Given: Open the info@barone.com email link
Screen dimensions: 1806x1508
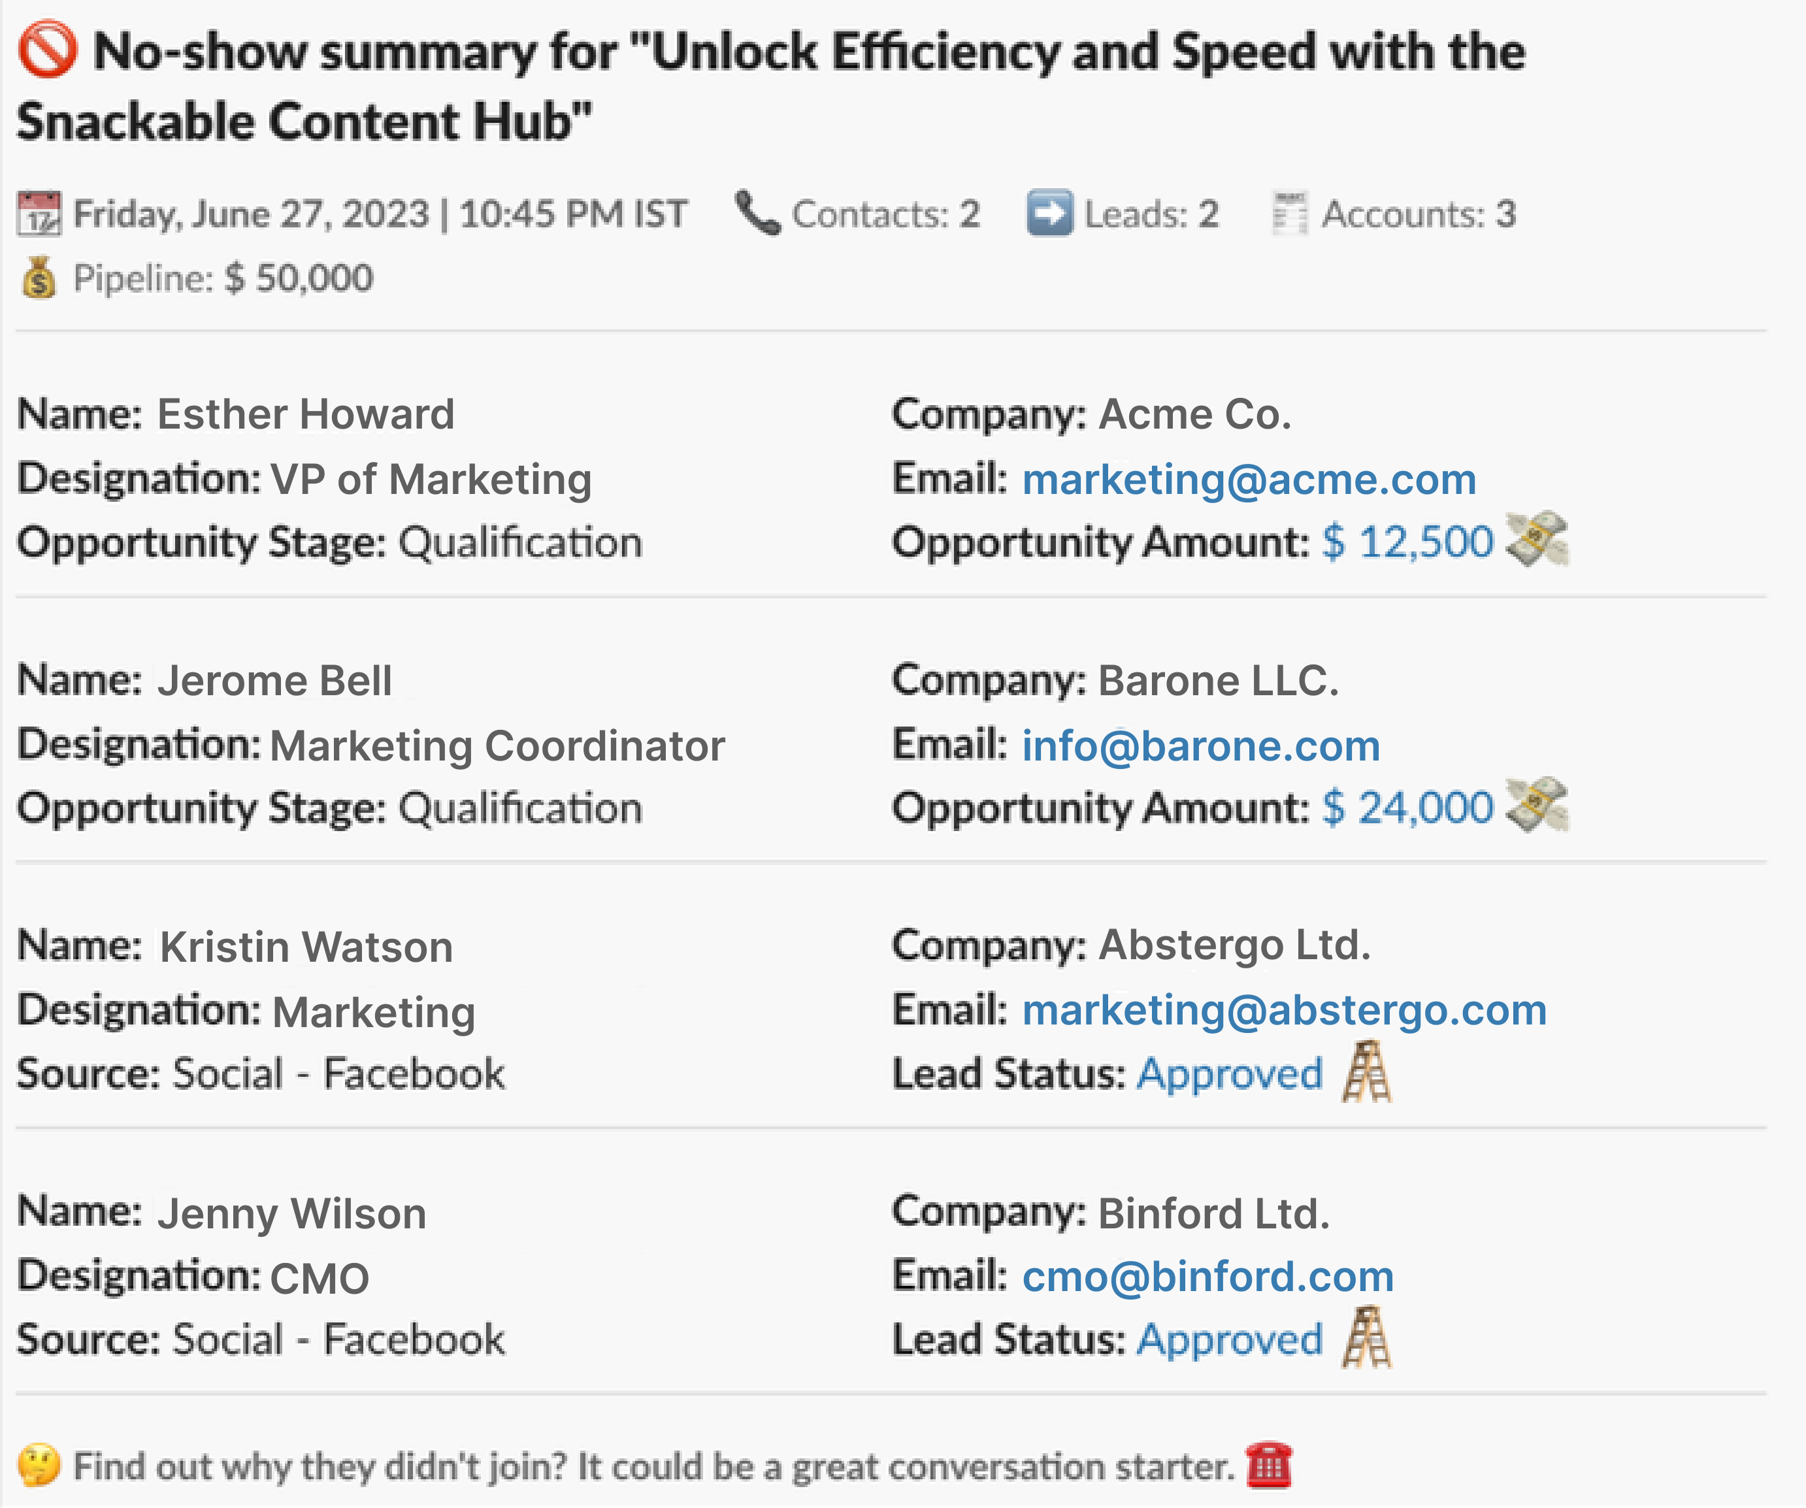Looking at the screenshot, I should tap(1200, 746).
